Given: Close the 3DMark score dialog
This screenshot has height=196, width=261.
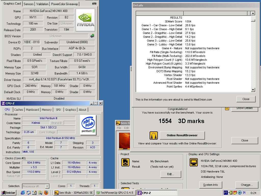Looking at the screenshot, I should tap(244, 140).
